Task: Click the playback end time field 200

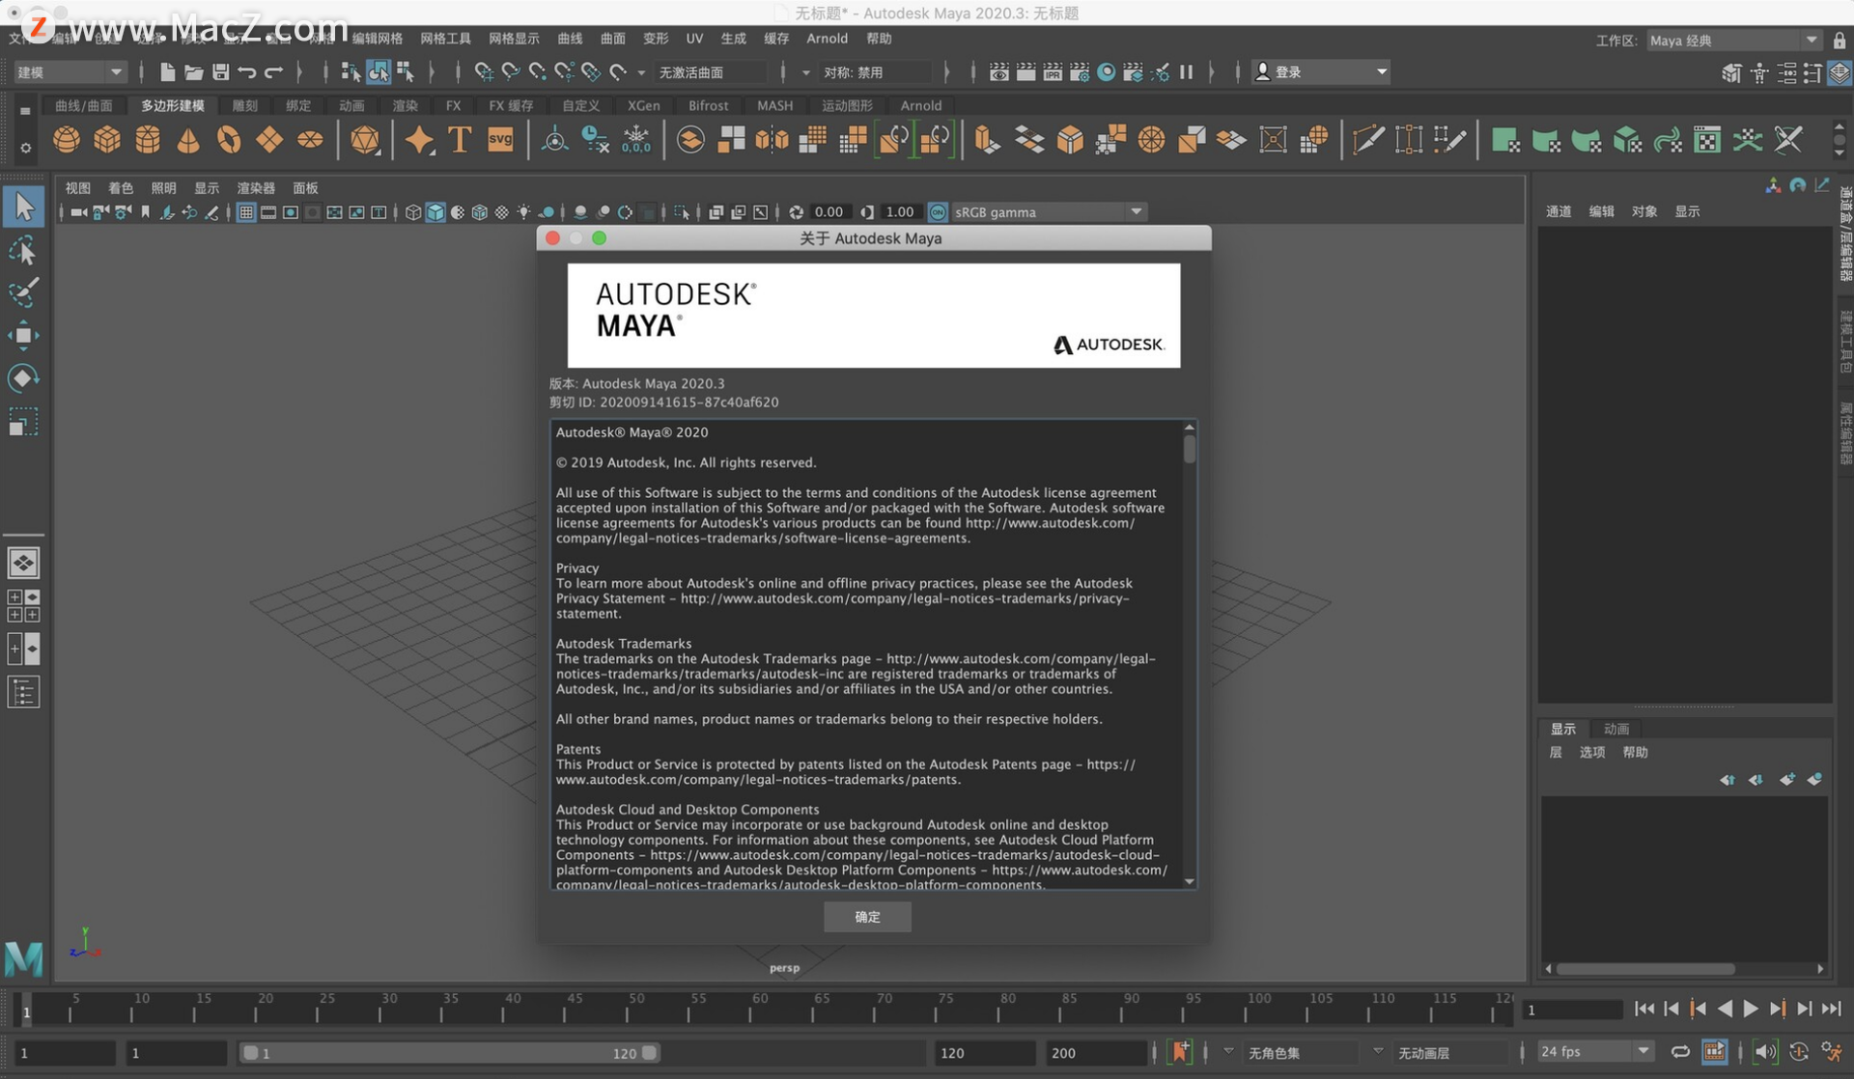Action: pos(1096,1053)
